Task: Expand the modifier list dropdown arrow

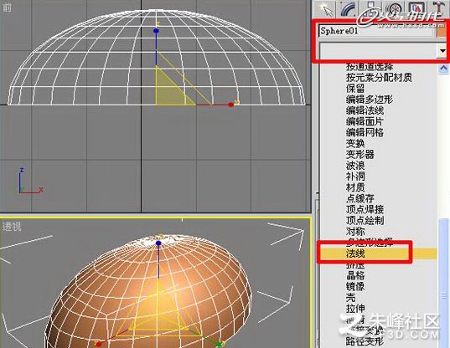Action: click(442, 52)
